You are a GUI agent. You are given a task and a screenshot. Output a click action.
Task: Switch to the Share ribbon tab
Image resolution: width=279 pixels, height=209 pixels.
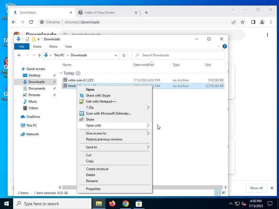[53, 47]
